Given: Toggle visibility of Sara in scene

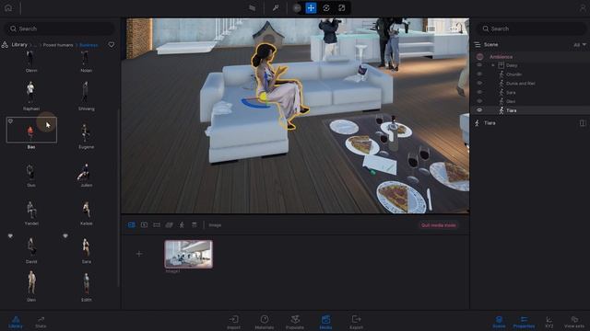Looking at the screenshot, I should tap(479, 92).
